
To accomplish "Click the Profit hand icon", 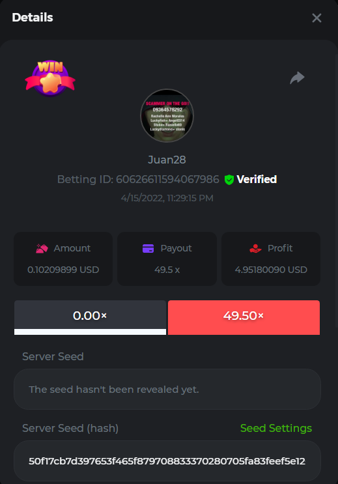I will coord(255,248).
